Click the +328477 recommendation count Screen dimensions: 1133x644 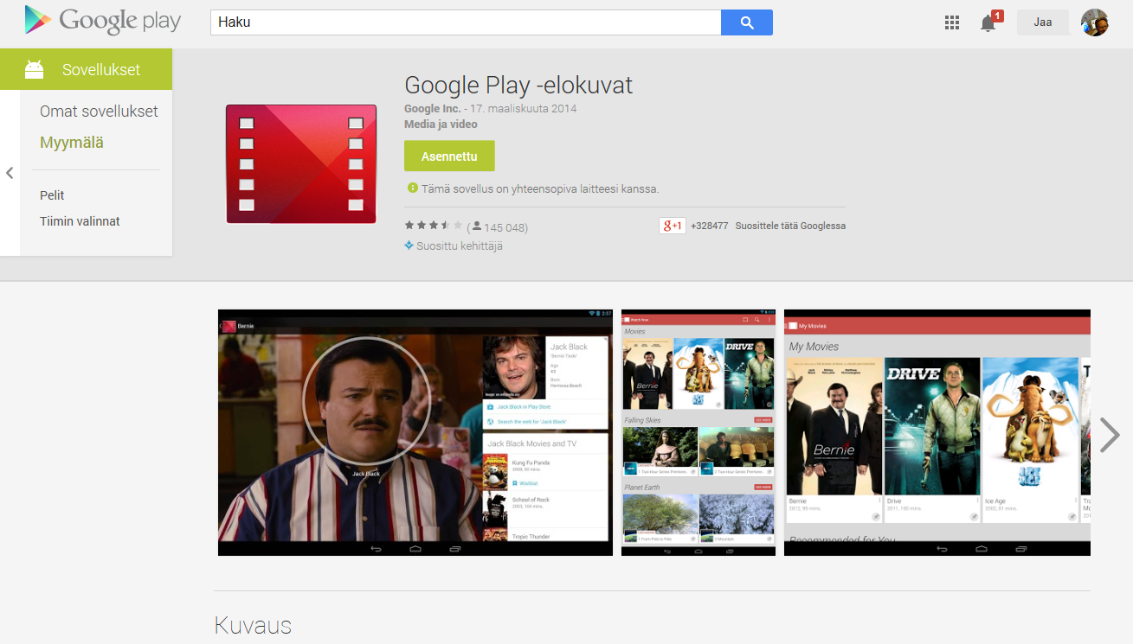710,226
